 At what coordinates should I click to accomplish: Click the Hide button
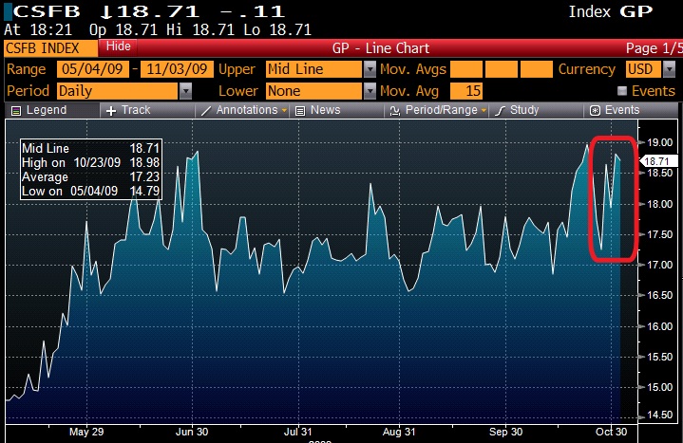(x=119, y=46)
